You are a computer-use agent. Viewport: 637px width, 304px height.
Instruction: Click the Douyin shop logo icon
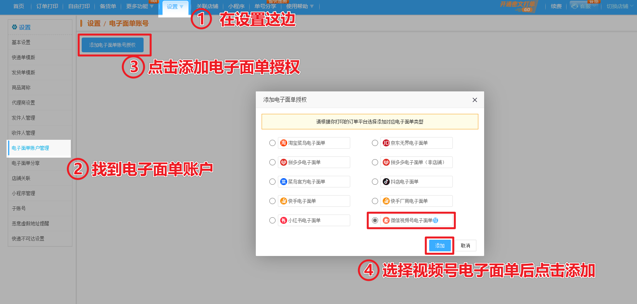(x=386, y=182)
